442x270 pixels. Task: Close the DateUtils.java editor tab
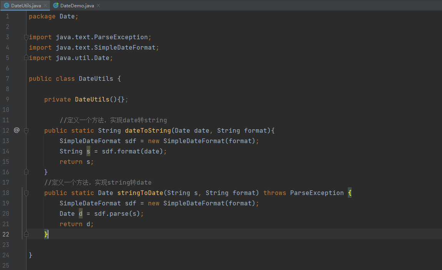45,5
